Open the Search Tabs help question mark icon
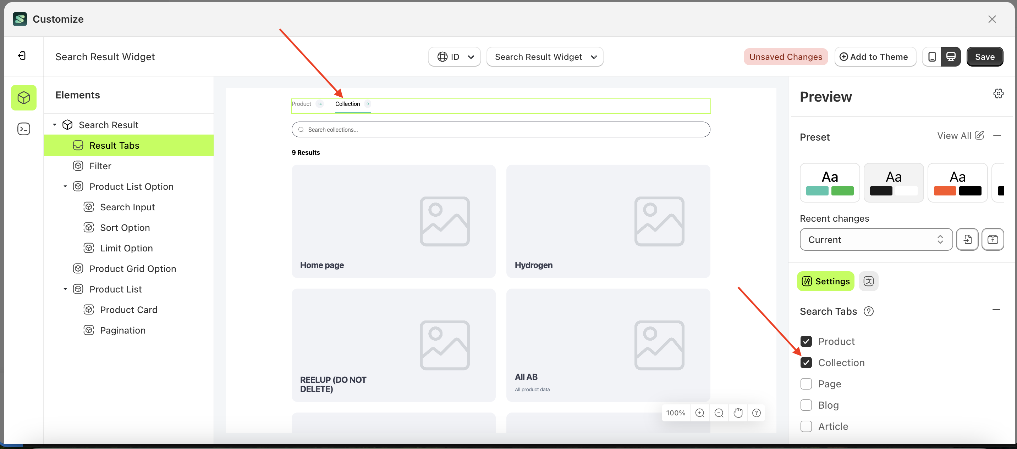This screenshot has width=1017, height=449. coord(869,311)
